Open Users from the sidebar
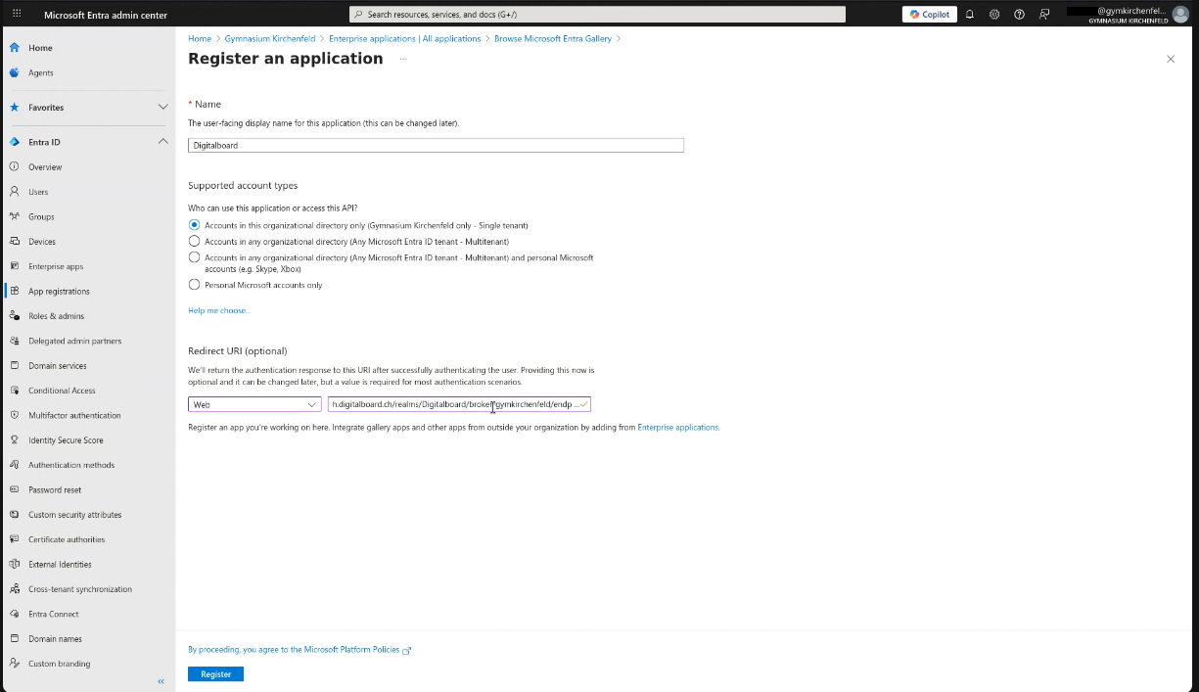Image resolution: width=1199 pixels, height=692 pixels. coord(36,192)
